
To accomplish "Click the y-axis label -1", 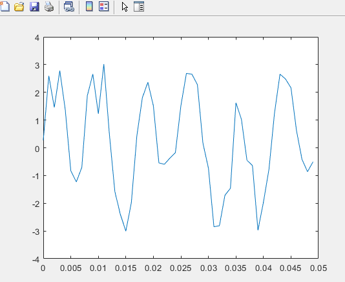I will (x=36, y=176).
